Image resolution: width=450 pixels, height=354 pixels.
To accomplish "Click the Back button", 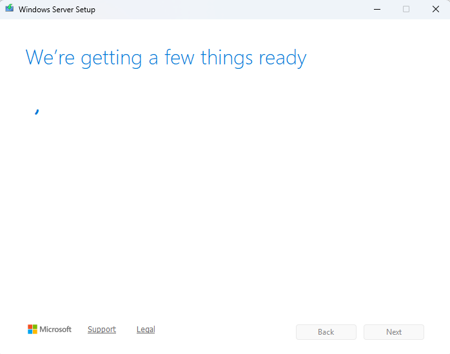I will click(x=326, y=332).
